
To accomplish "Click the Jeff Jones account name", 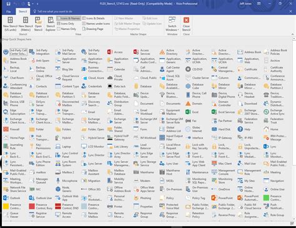I will (245, 4).
